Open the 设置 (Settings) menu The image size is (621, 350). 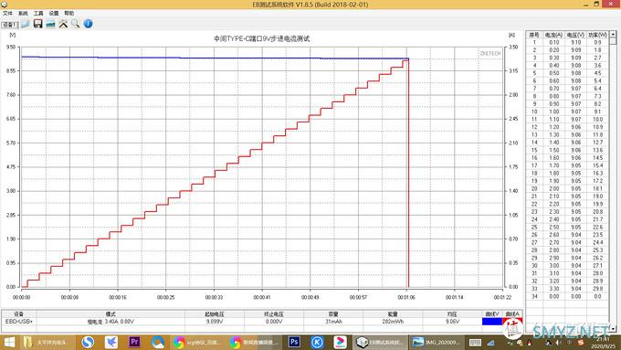click(x=54, y=13)
